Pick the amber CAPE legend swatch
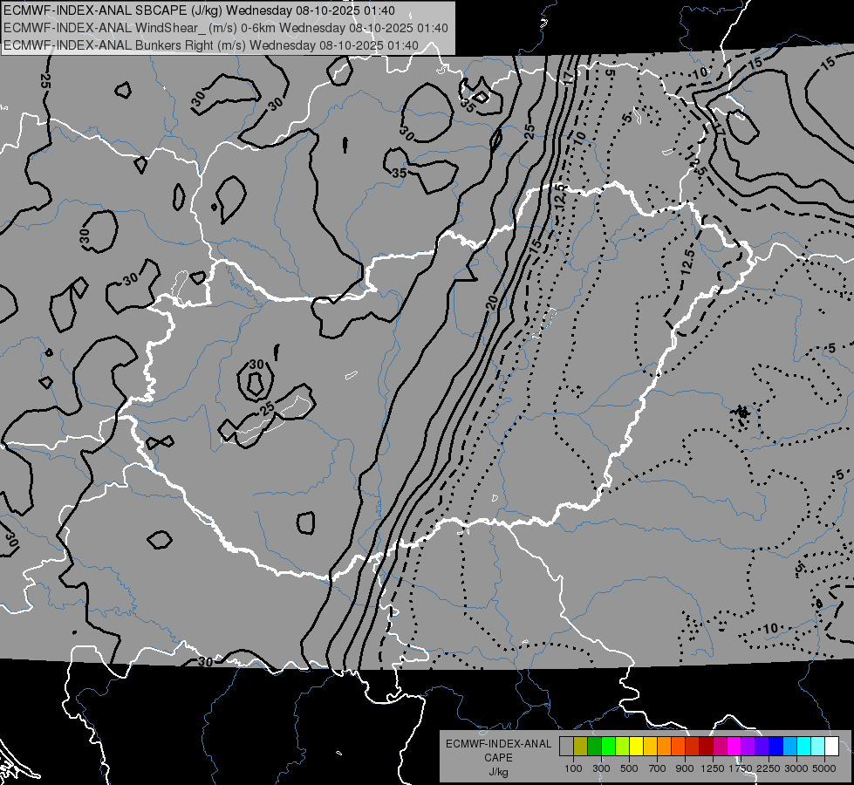Screen dimensions: 854x785 650,747
